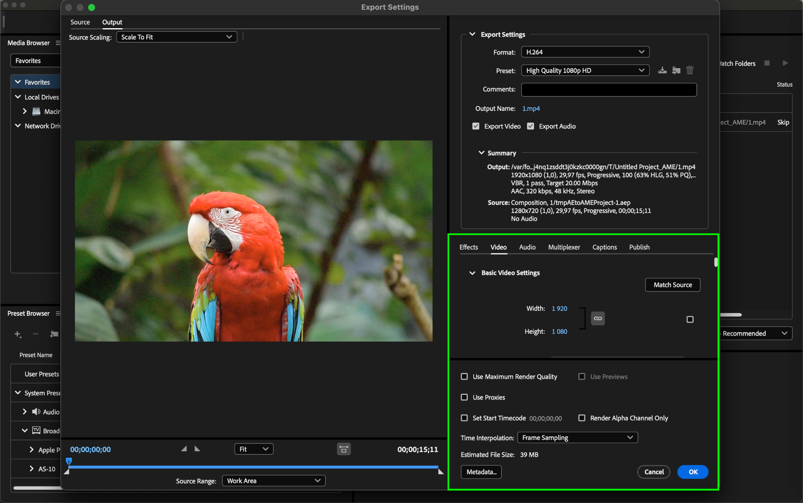Image resolution: width=803 pixels, height=503 pixels.
Task: Check Render Alpha Channel Only
Action: click(582, 418)
